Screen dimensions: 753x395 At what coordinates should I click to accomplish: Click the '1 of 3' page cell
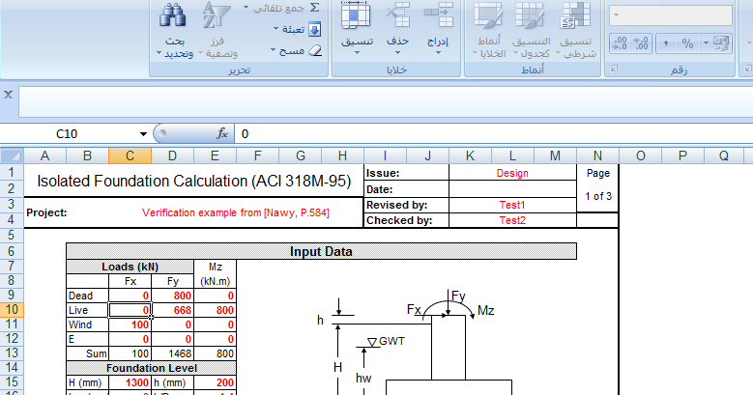pyautogui.click(x=598, y=196)
